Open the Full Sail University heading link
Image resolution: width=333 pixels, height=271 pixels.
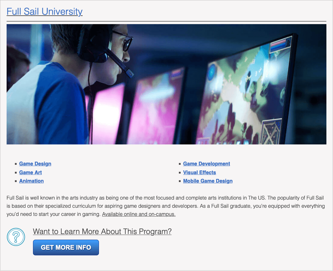(44, 11)
